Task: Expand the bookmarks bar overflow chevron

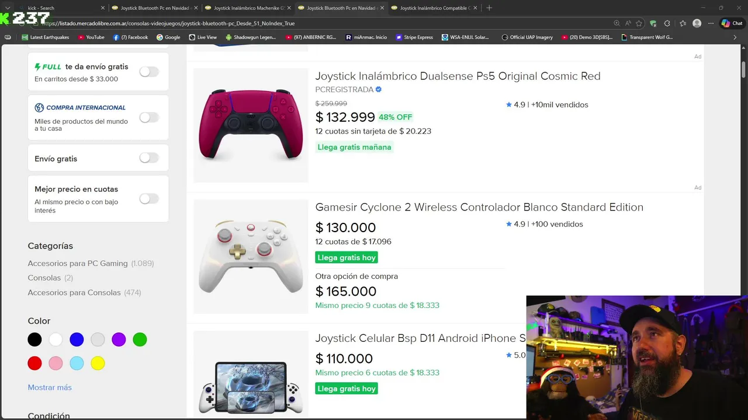Action: (735, 37)
